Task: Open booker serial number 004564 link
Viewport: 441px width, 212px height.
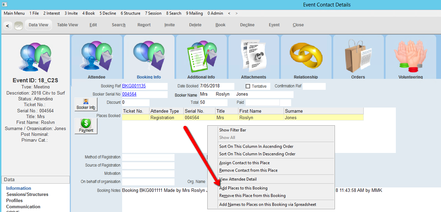Action: pyautogui.click(x=129, y=94)
